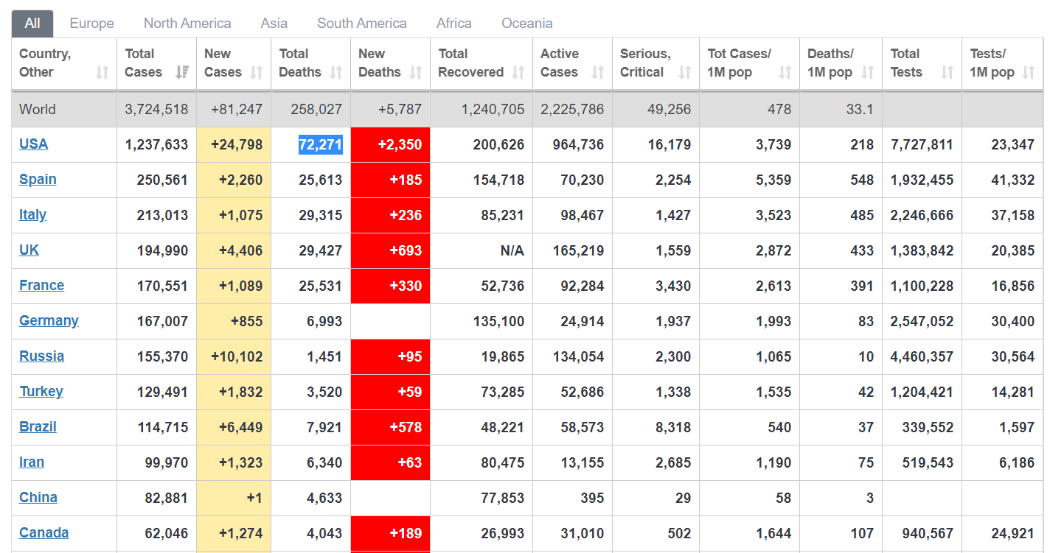Click sort arrows in Total Tests header
Screen dimensions: 1064x553
[x=947, y=72]
